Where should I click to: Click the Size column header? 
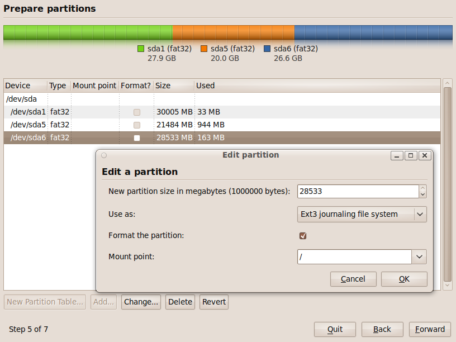pyautogui.click(x=174, y=86)
